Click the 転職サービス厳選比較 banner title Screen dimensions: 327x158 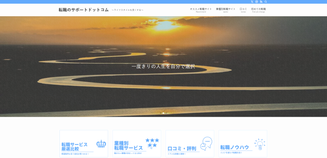74,146
